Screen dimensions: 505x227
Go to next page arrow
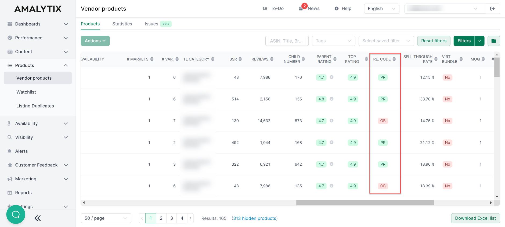190,218
